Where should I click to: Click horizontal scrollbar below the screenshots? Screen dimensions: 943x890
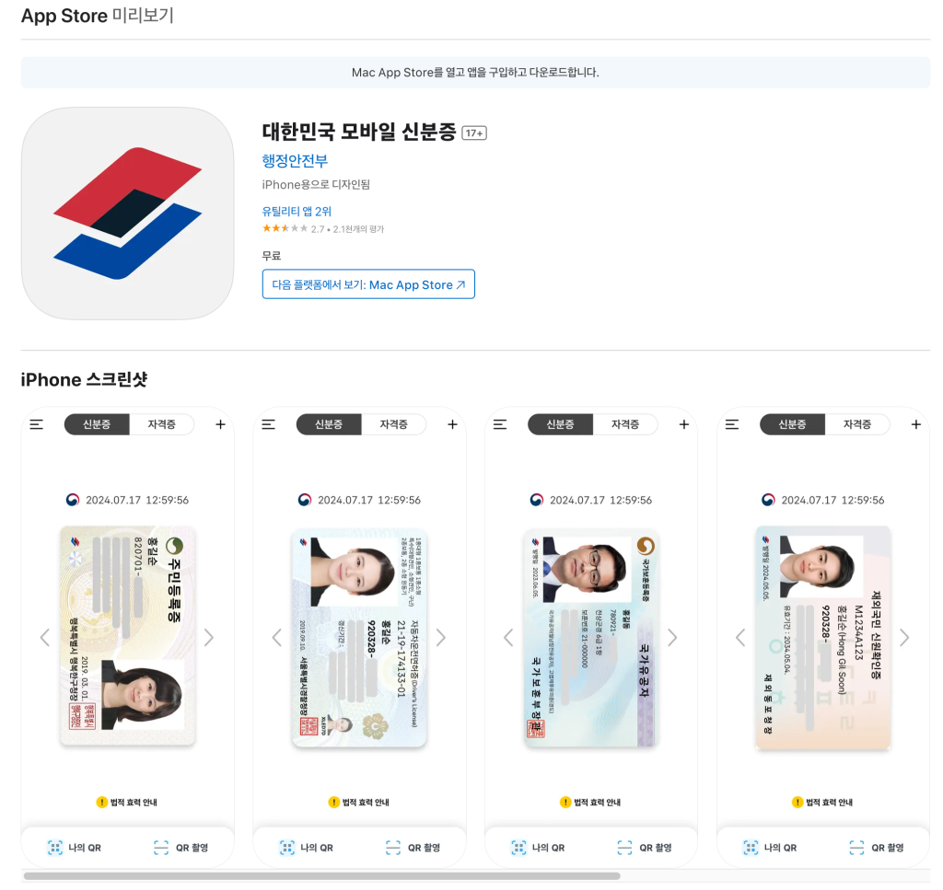(x=321, y=876)
